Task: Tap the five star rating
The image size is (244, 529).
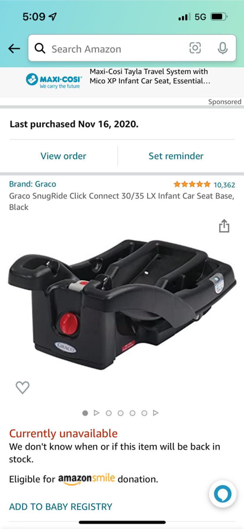Action: pos(192,184)
